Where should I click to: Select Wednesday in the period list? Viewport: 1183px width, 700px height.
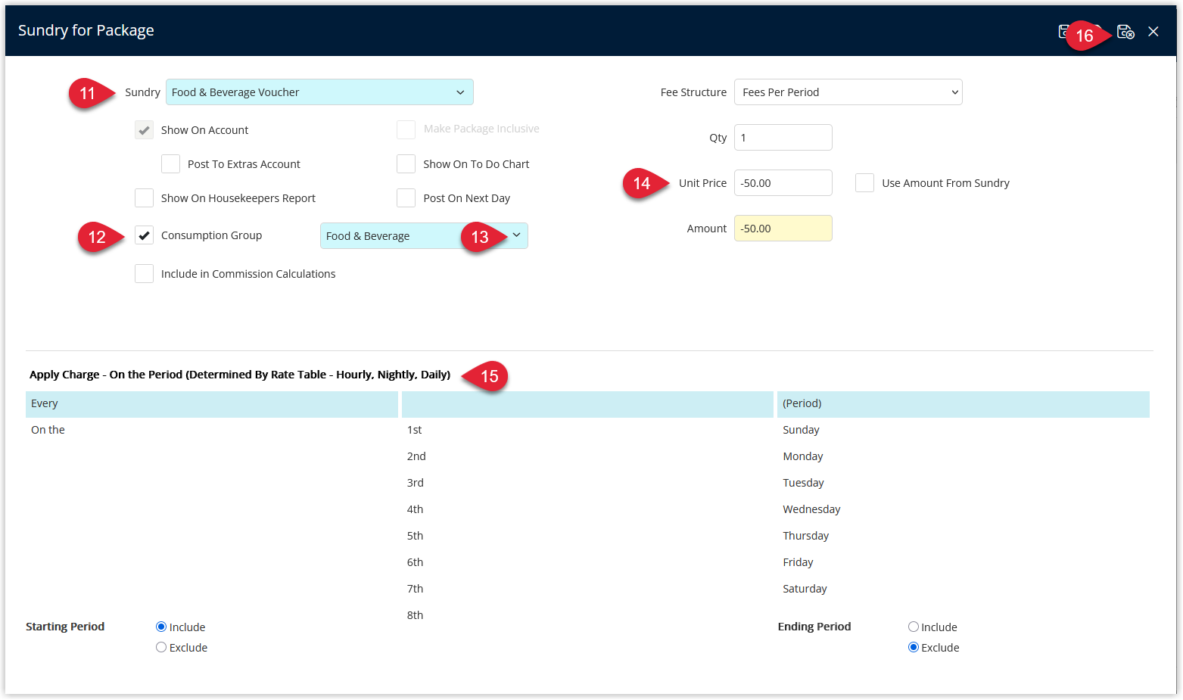[964, 509]
